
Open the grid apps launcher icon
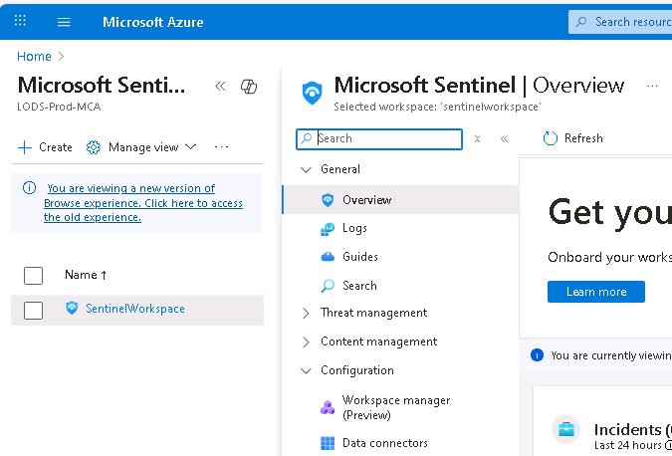pos(21,22)
